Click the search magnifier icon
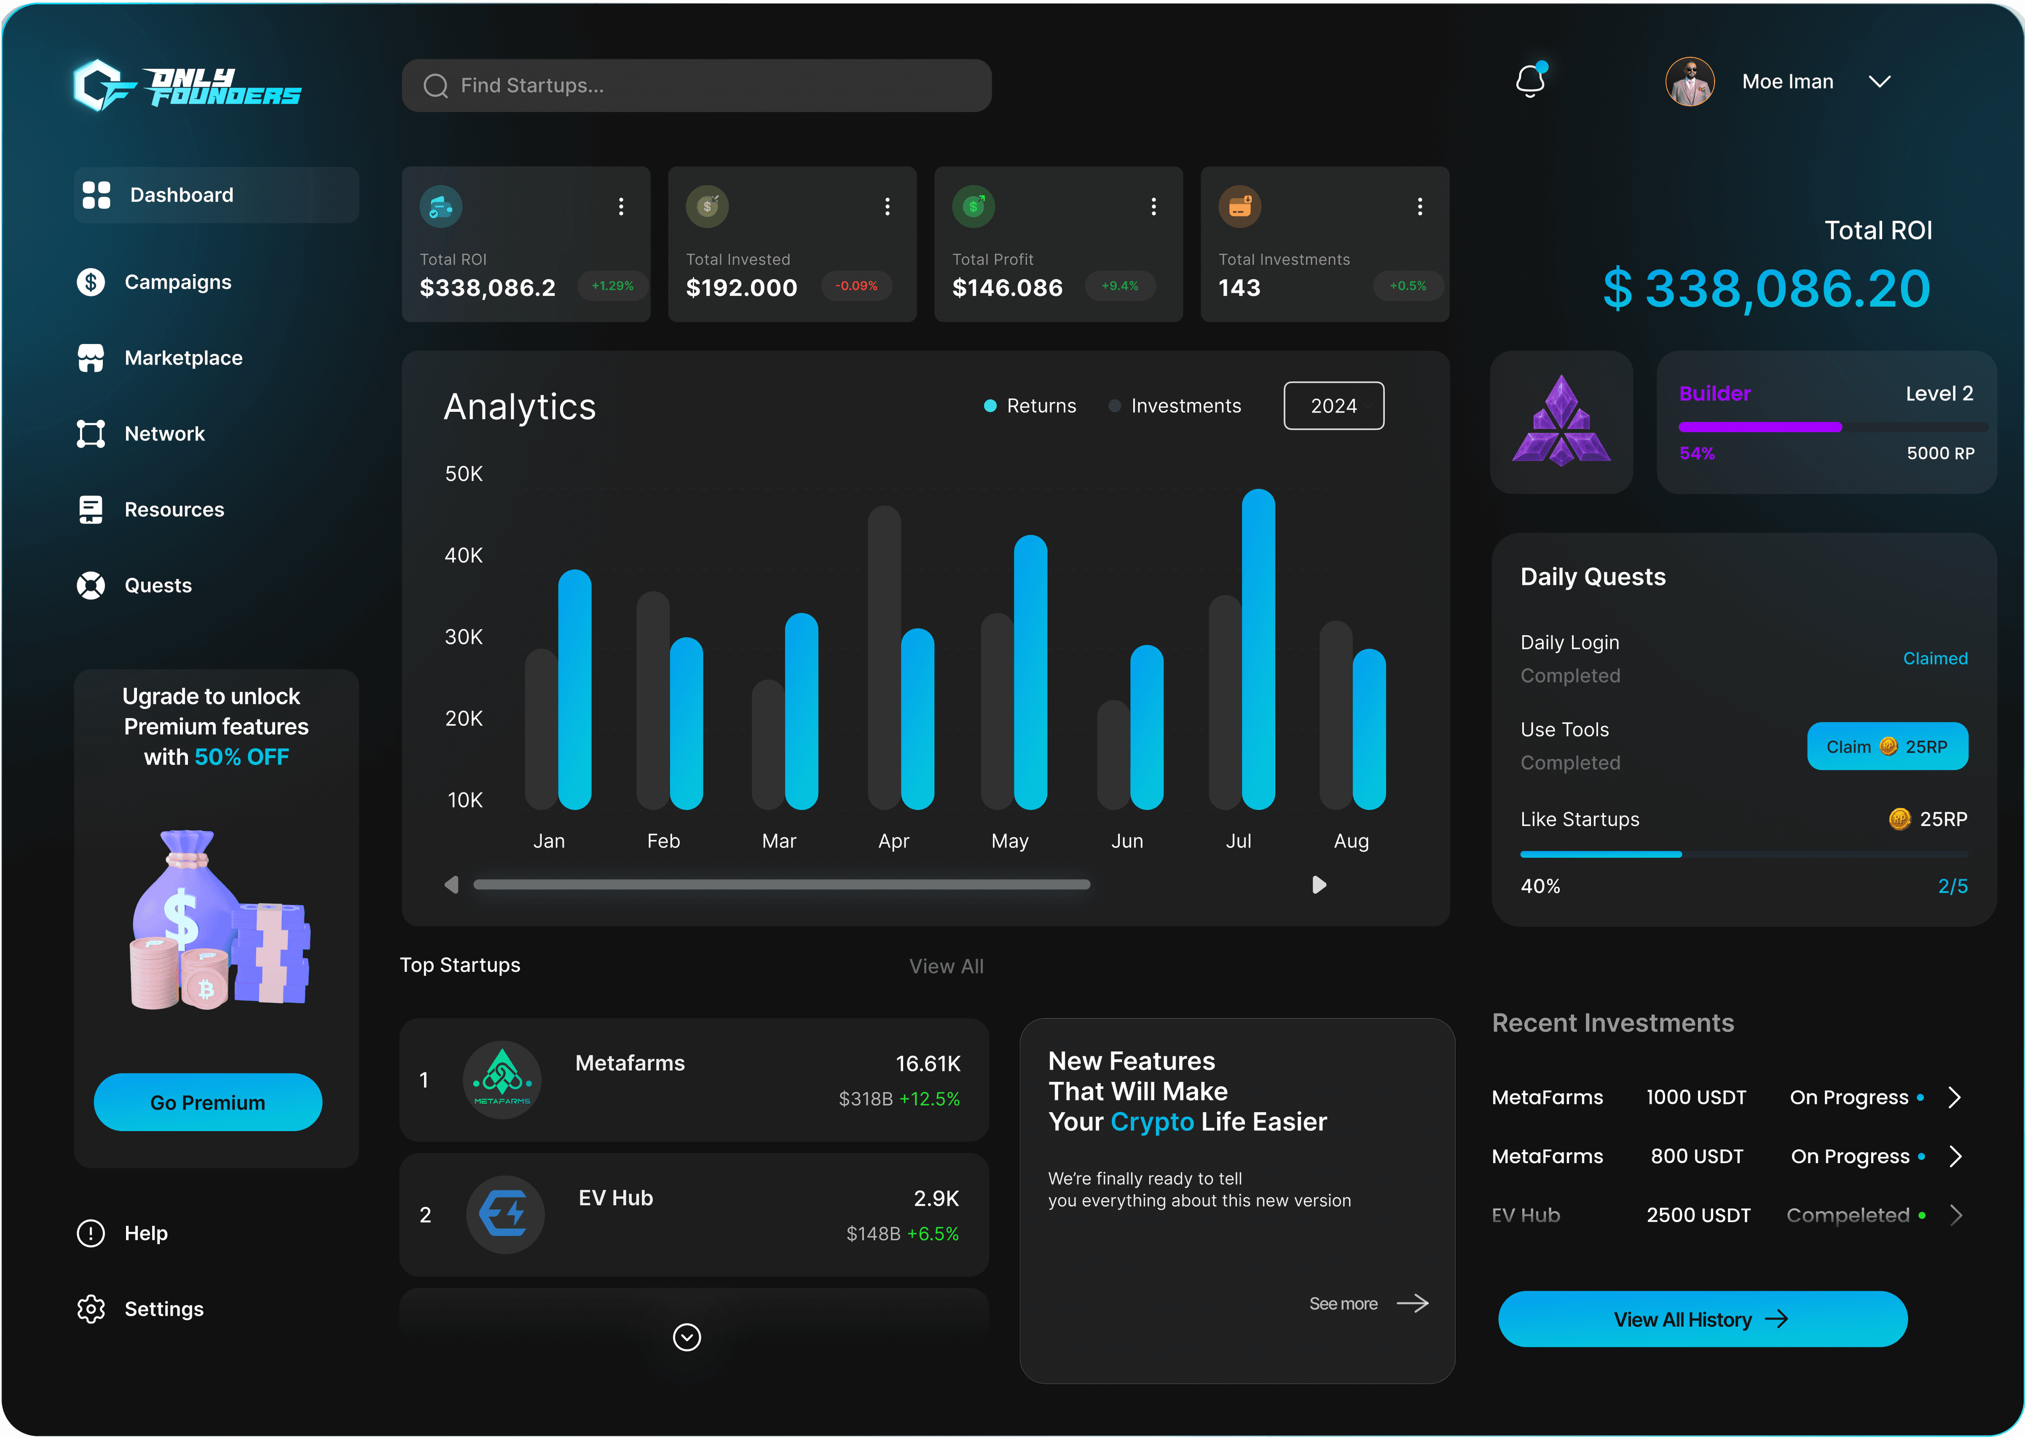The height and width of the screenshot is (1438, 2025). (435, 86)
